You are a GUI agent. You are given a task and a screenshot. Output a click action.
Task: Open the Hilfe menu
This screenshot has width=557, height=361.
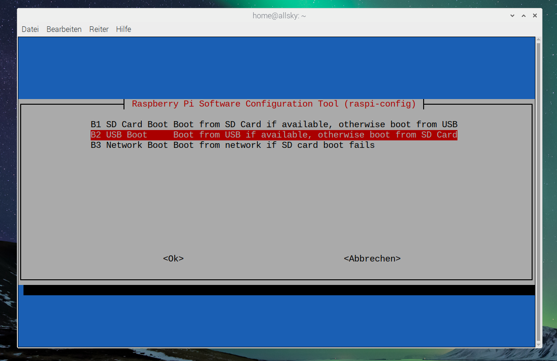(124, 29)
